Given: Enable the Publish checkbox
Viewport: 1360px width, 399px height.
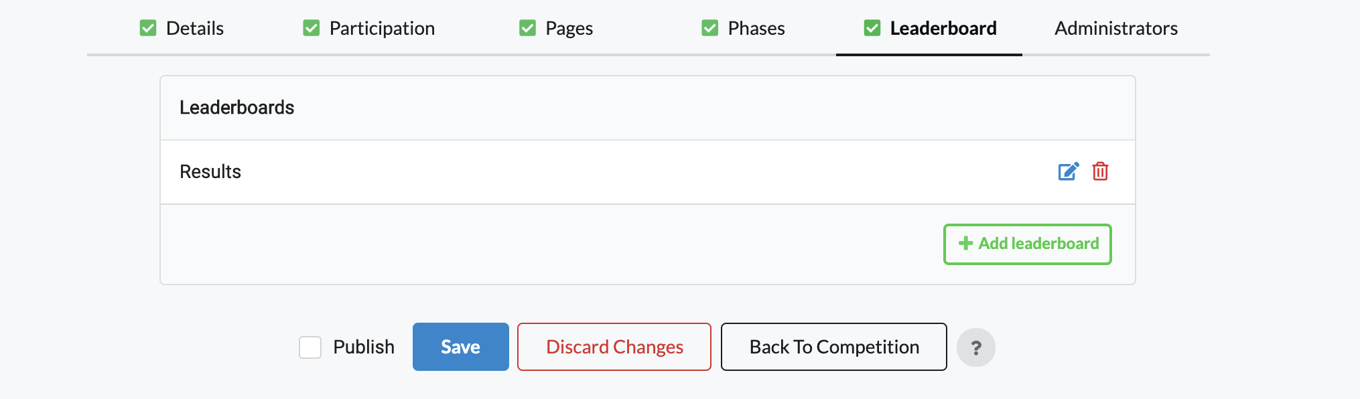Looking at the screenshot, I should point(310,347).
